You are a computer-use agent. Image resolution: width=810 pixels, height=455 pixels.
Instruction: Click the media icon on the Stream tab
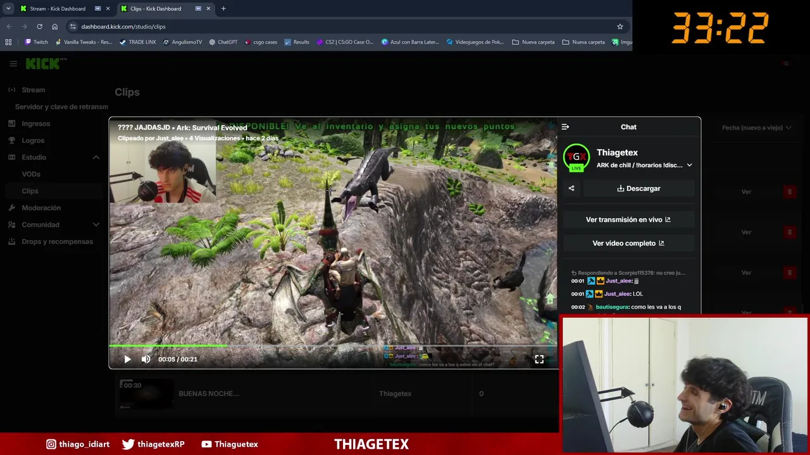[x=98, y=9]
